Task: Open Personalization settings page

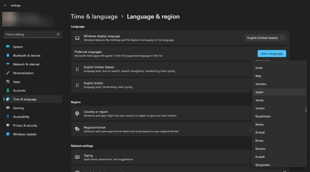Action: (23, 73)
